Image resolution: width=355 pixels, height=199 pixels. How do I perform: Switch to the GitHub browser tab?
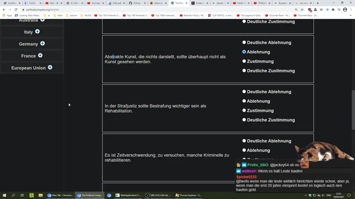click(x=136, y=3)
